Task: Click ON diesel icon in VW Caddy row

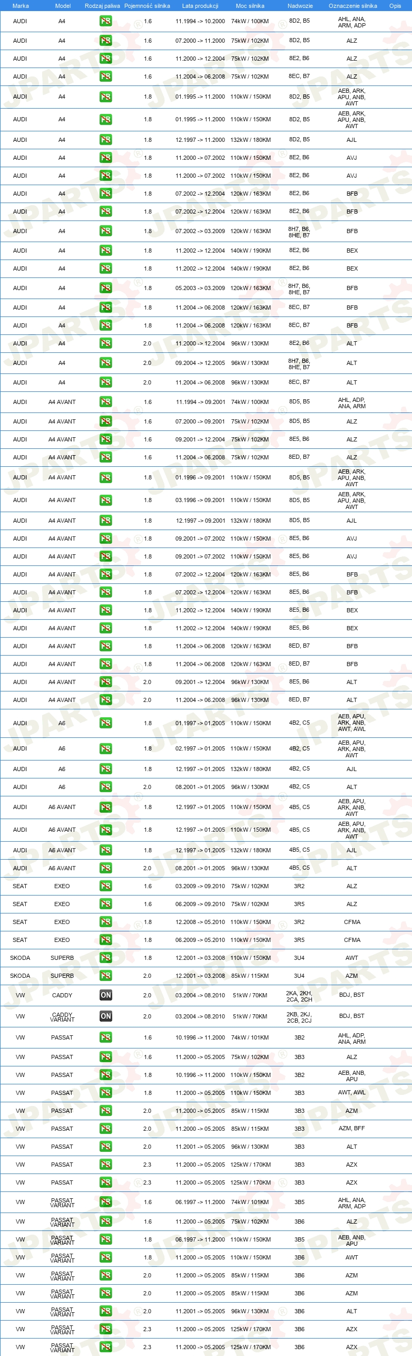Action: (x=105, y=995)
